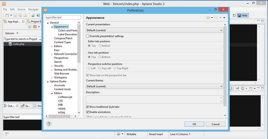Click the Aptana icon in Preferences title bar

[x=46, y=10]
